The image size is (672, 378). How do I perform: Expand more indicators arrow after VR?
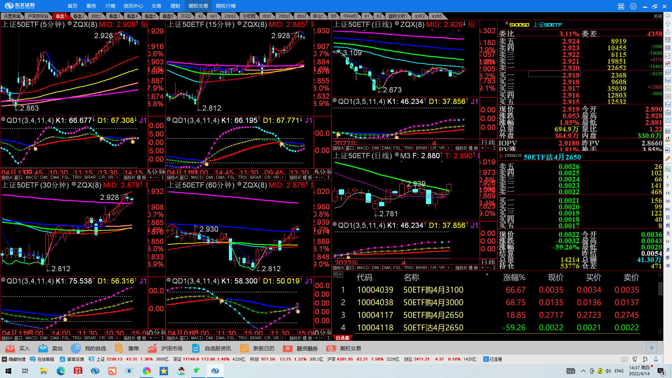pyautogui.click(x=117, y=177)
